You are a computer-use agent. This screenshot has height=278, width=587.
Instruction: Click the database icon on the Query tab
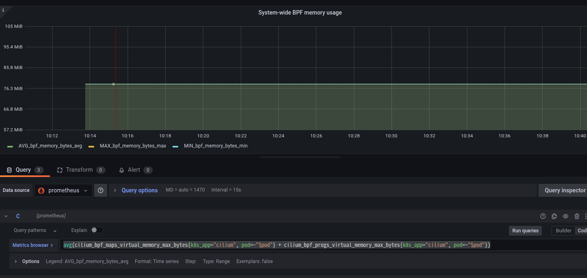click(9, 170)
